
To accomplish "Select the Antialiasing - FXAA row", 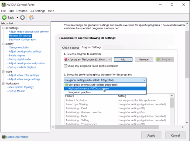I will point(117,108).
